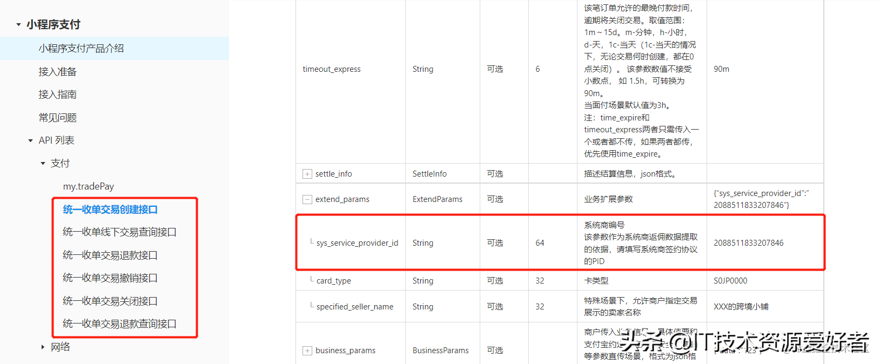
Task: Collapse the 小程序支付 section arrow
Action: point(18,24)
